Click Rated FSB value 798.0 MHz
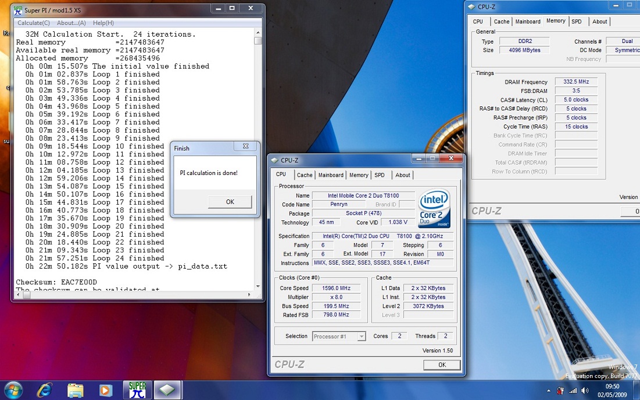This screenshot has width=640, height=400. pyautogui.click(x=337, y=315)
